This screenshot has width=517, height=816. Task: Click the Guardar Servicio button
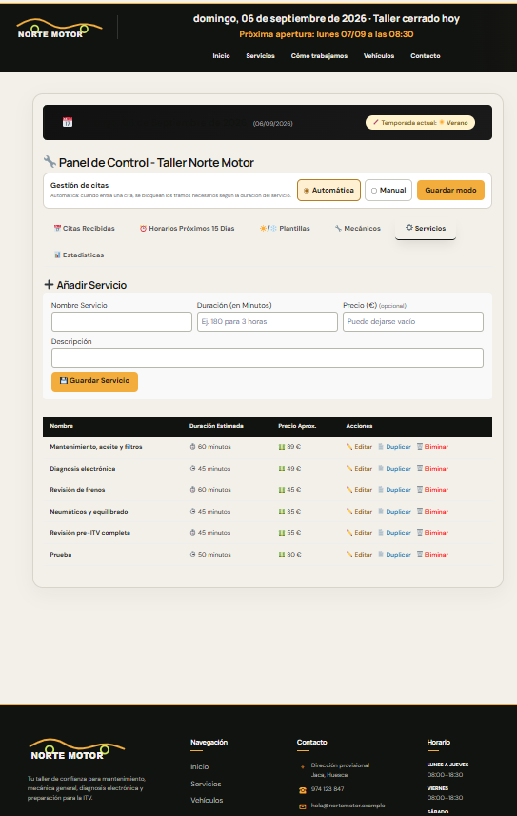click(x=94, y=381)
